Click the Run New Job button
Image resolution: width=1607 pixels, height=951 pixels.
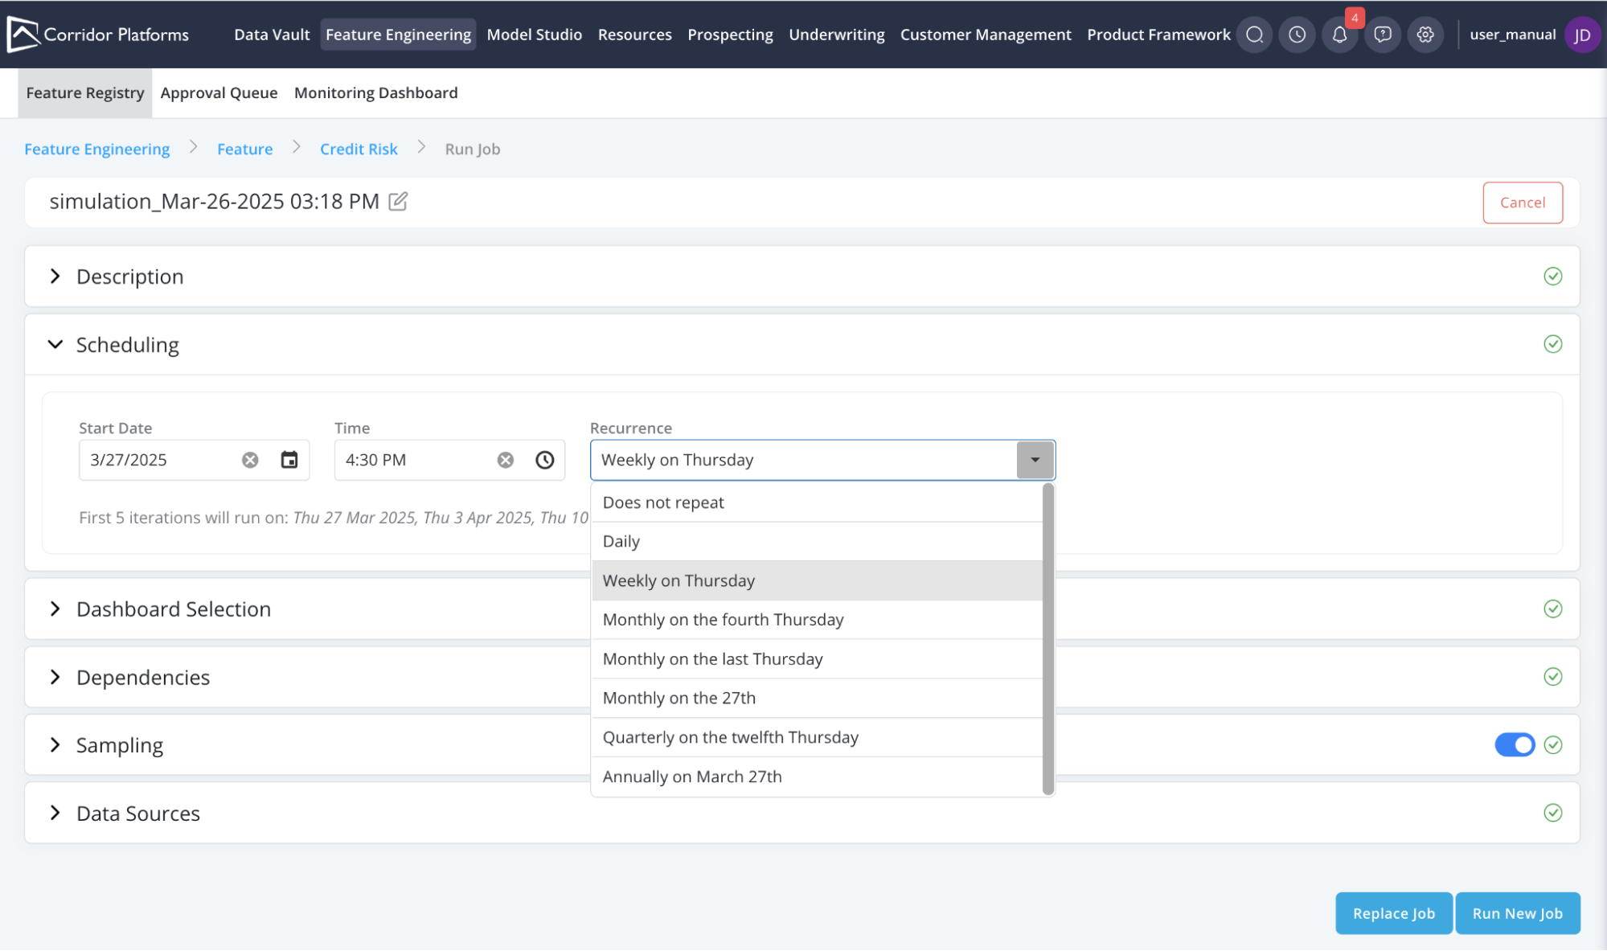pyautogui.click(x=1517, y=913)
